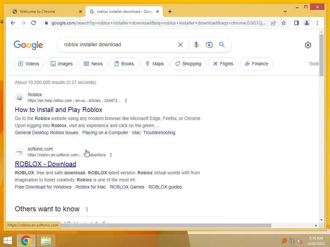Click the muted volume tray icon
Screen dimensions: 330x247
click(x=299, y=241)
